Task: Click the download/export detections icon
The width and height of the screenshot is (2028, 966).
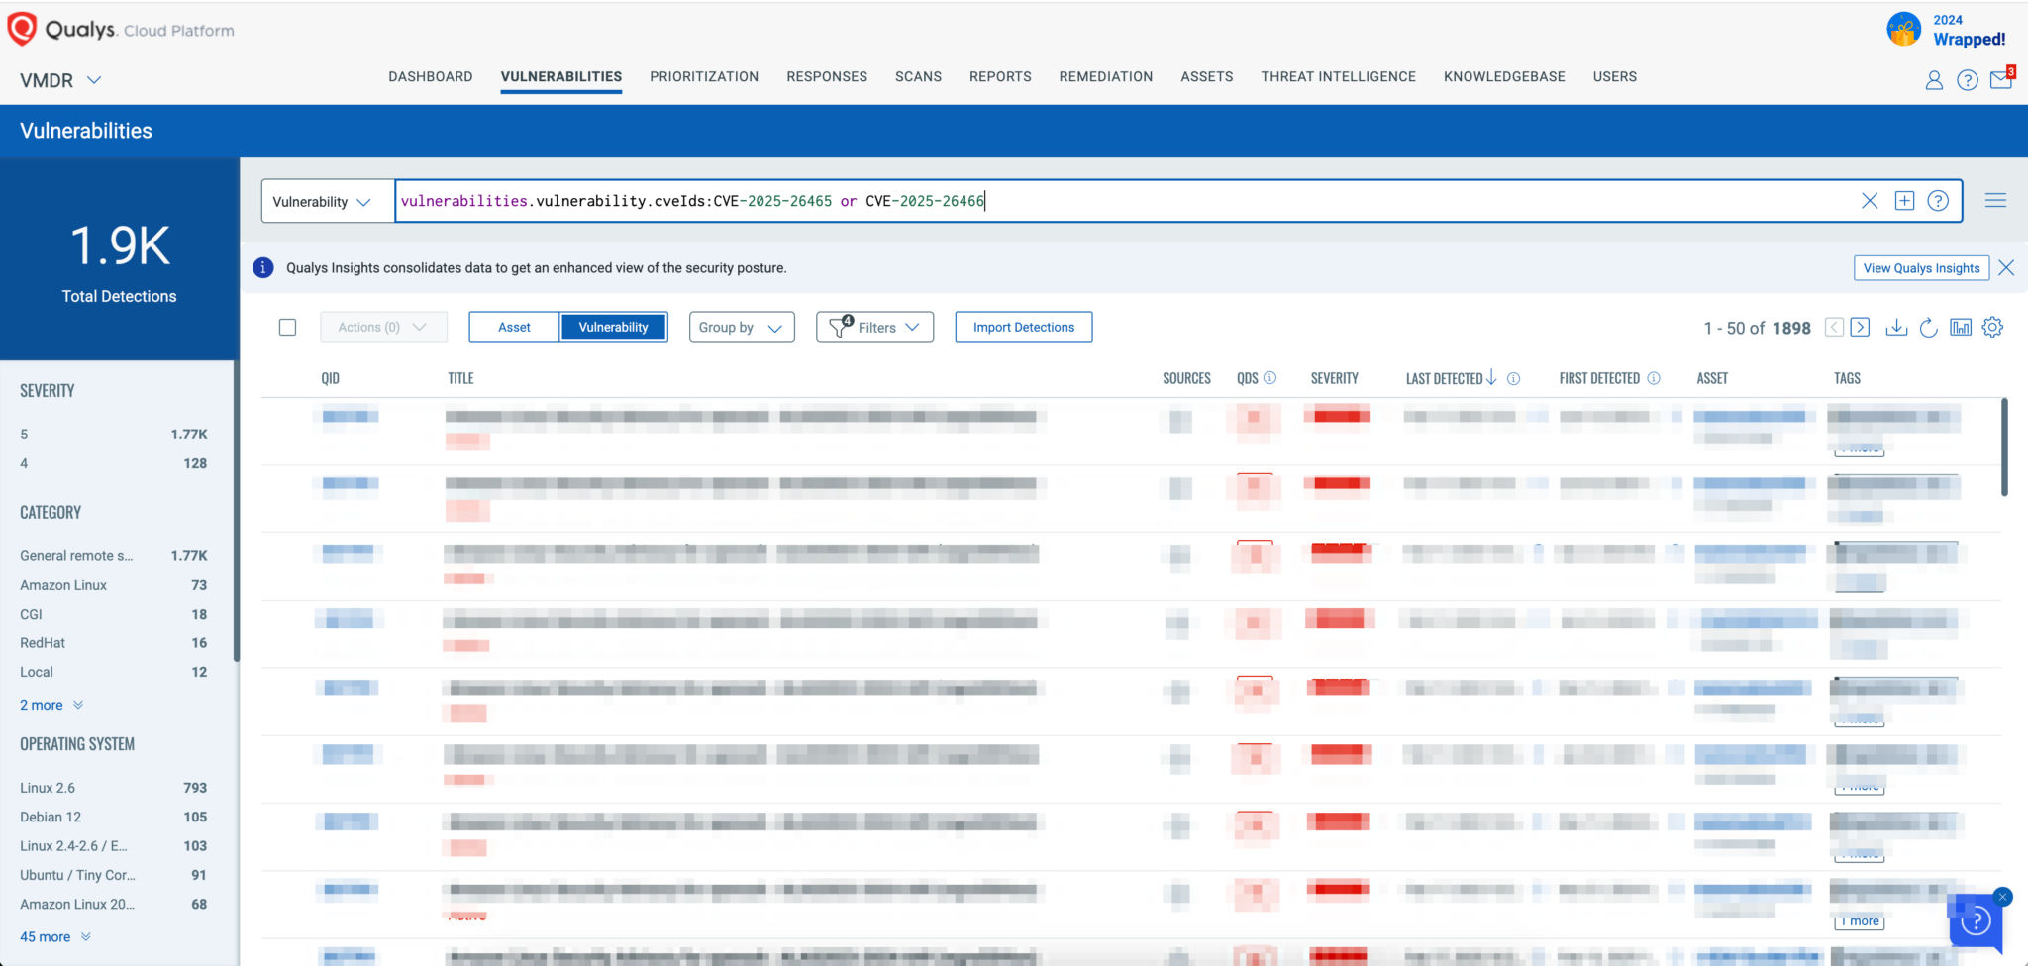Action: click(1896, 327)
